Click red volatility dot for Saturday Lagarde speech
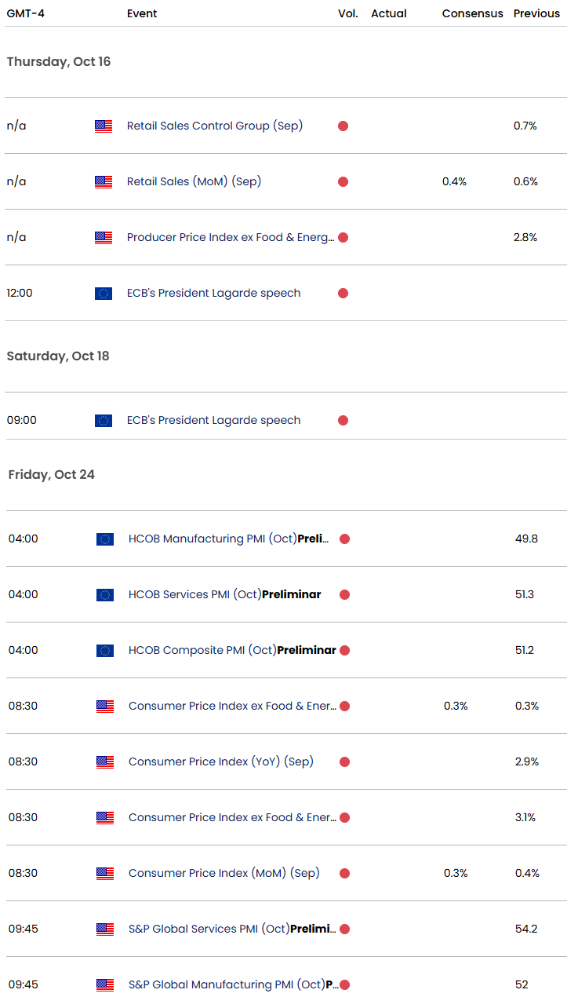Screen dimensions: 567x997 coord(343,420)
